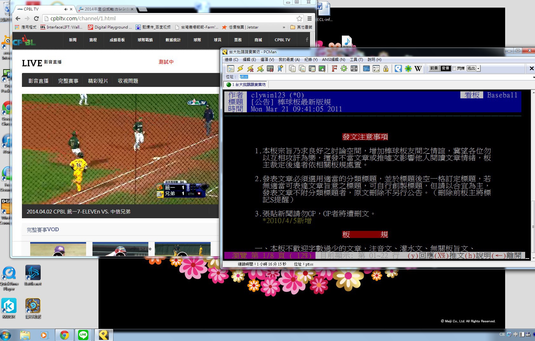Click the yellow lightning connect icon in PCMan
535x341 pixels.
240,69
